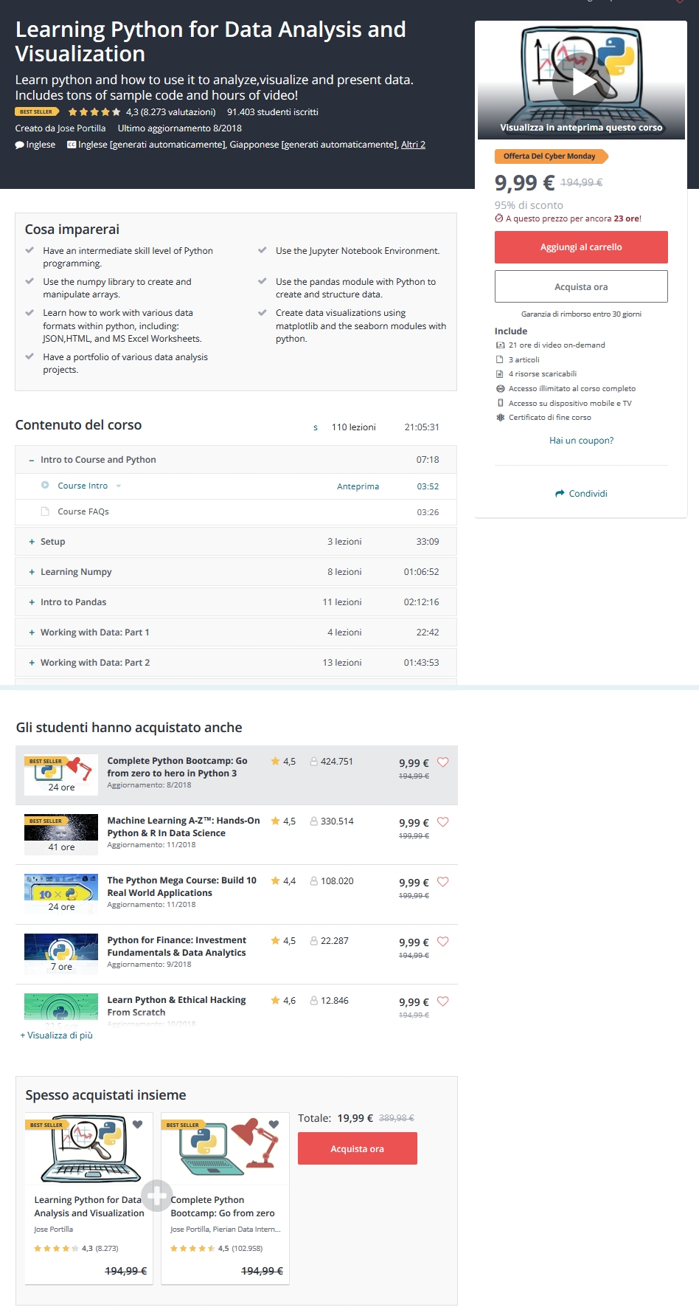Open the Altri 2 subtitles link

point(413,145)
